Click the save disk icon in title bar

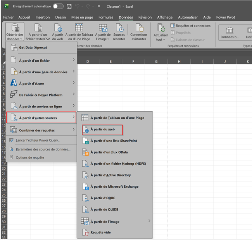click(69, 7)
